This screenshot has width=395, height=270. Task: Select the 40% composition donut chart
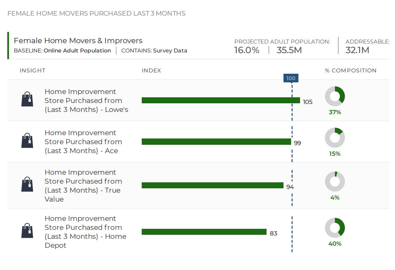(x=335, y=227)
